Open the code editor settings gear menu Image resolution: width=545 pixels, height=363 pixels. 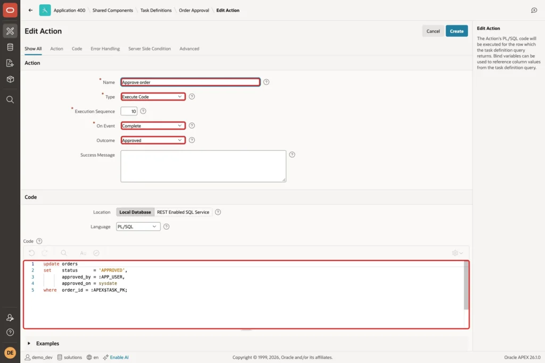(x=457, y=253)
